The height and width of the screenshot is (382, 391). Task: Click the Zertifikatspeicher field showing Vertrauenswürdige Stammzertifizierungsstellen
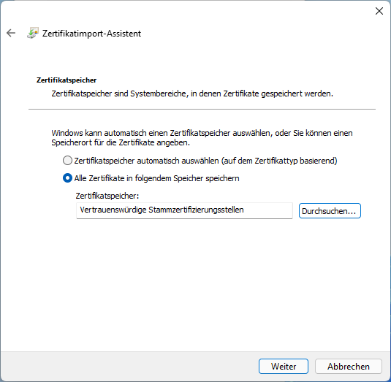click(184, 210)
